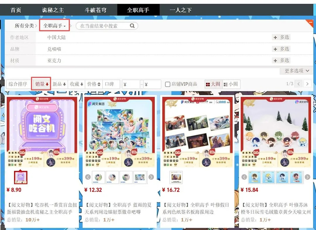Select first badge thumbnail of 蓝雨的夏天 product
The height and width of the screenshot is (230, 316).
tap(98, 177)
